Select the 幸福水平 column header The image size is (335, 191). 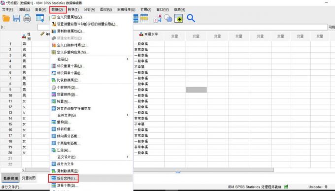point(149,34)
